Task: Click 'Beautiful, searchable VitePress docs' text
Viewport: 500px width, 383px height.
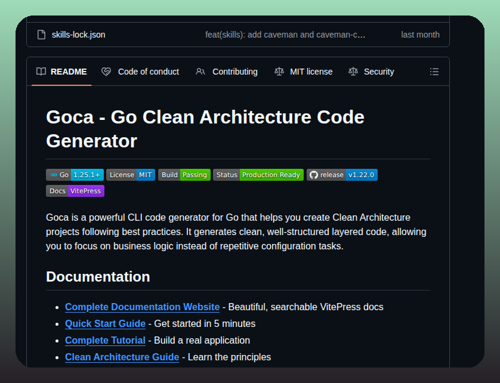Action: [x=306, y=307]
